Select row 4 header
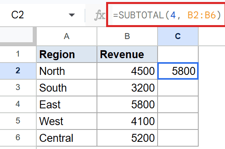Image resolution: width=225 pixels, height=149 pixels. 18,104
